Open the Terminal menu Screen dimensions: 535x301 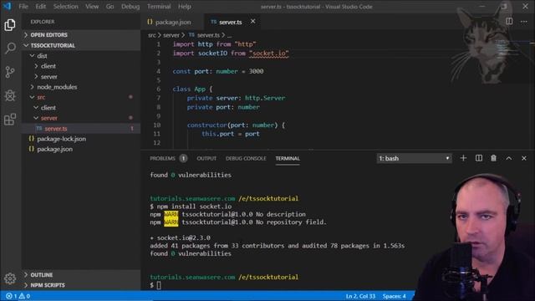[x=159, y=7]
